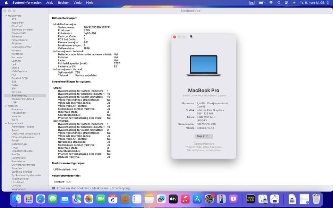
Task: Open Disk Utility in dock
Action: click(263, 199)
